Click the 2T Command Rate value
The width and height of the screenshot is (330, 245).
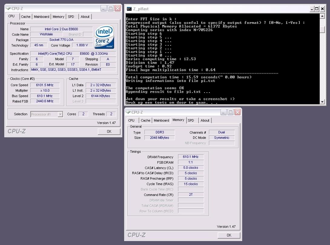[x=191, y=195]
